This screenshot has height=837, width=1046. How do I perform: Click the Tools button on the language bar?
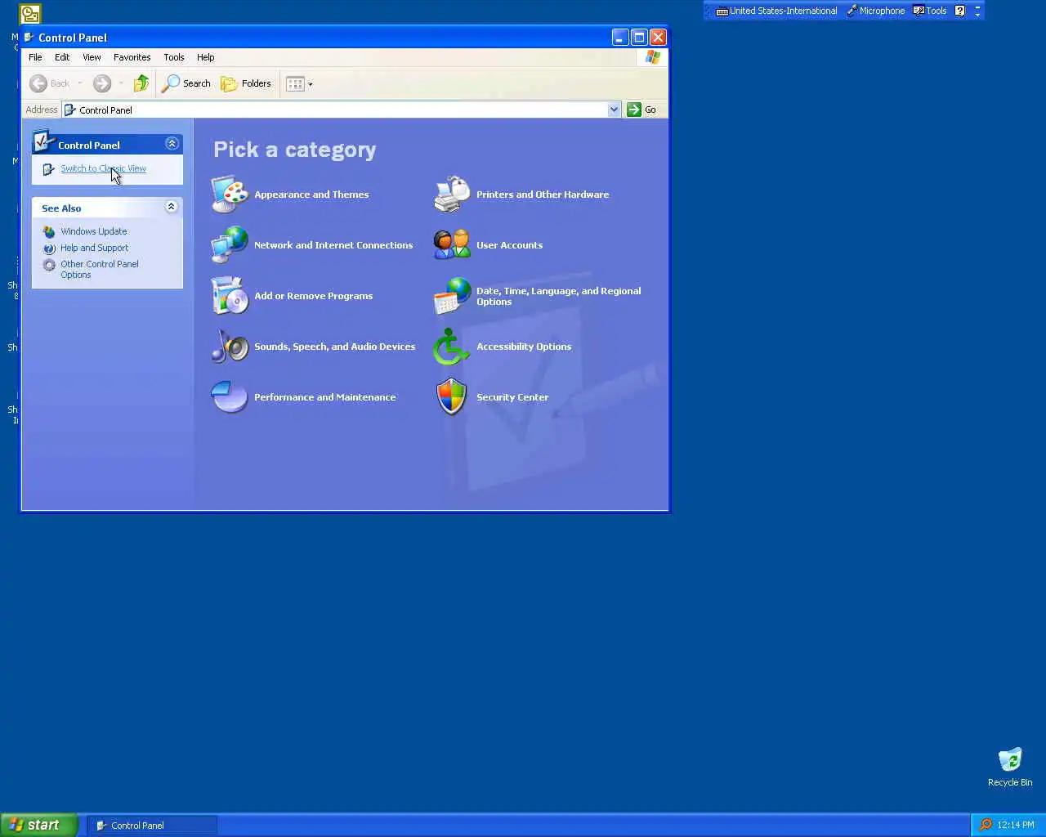pyautogui.click(x=930, y=11)
